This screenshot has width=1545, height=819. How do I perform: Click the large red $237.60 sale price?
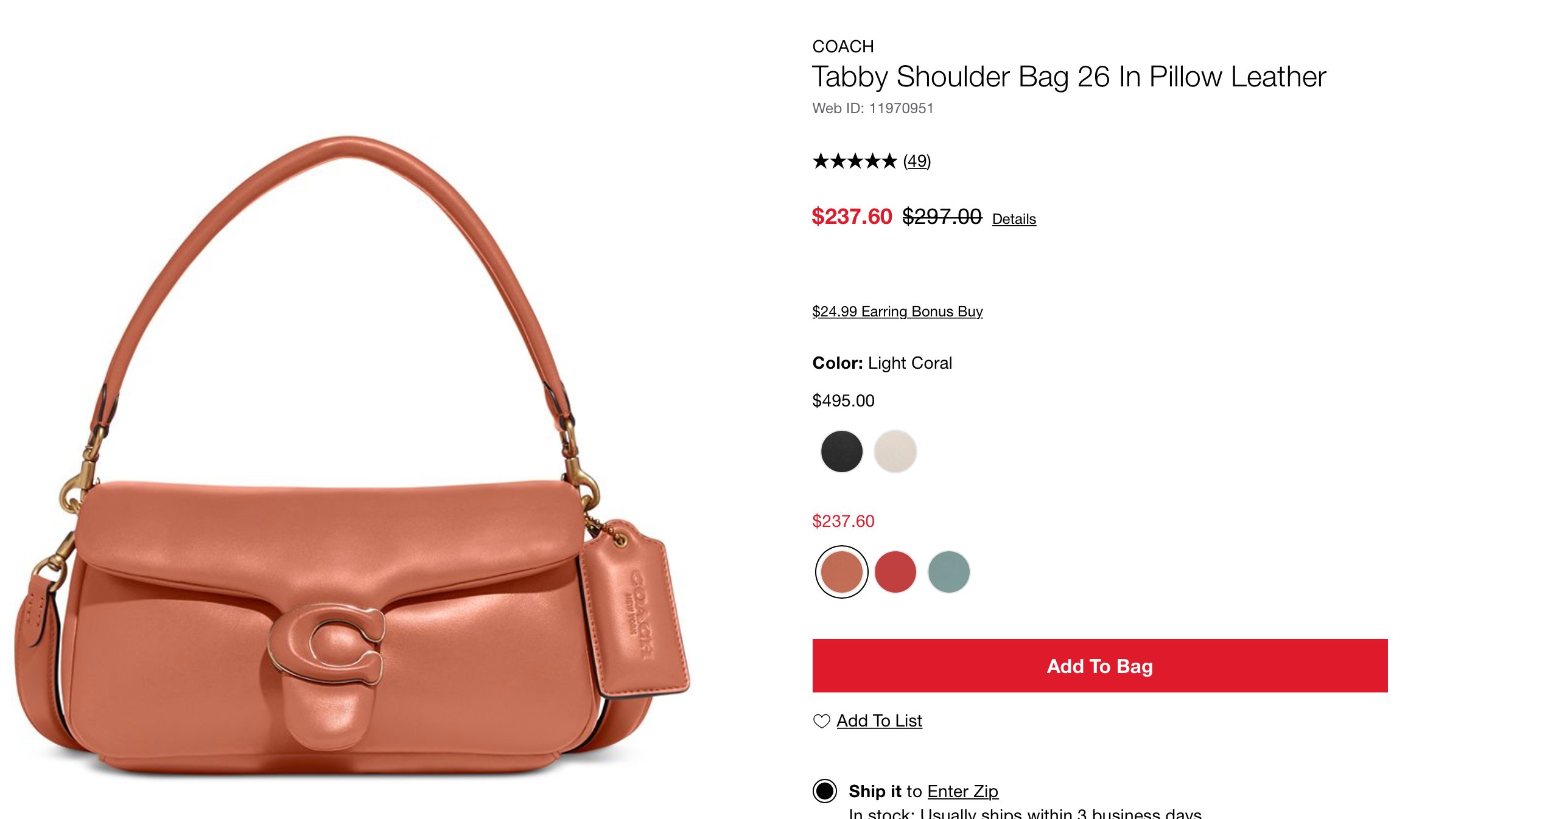point(852,217)
